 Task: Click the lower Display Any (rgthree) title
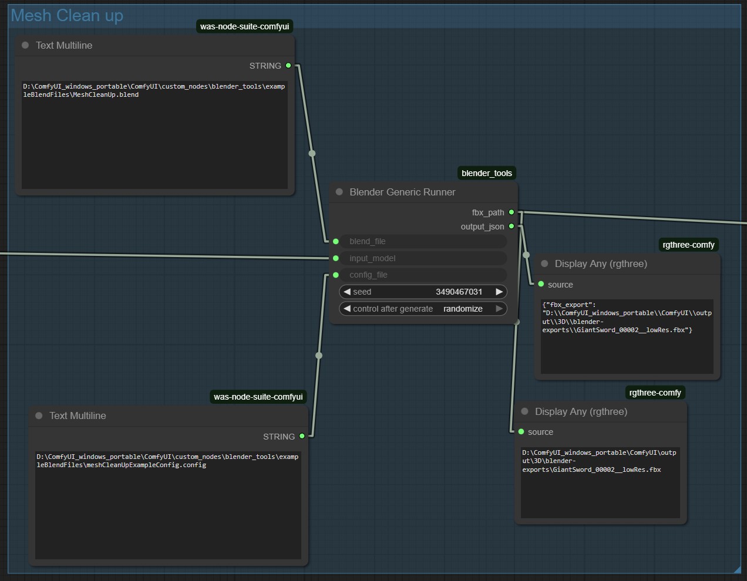(581, 411)
